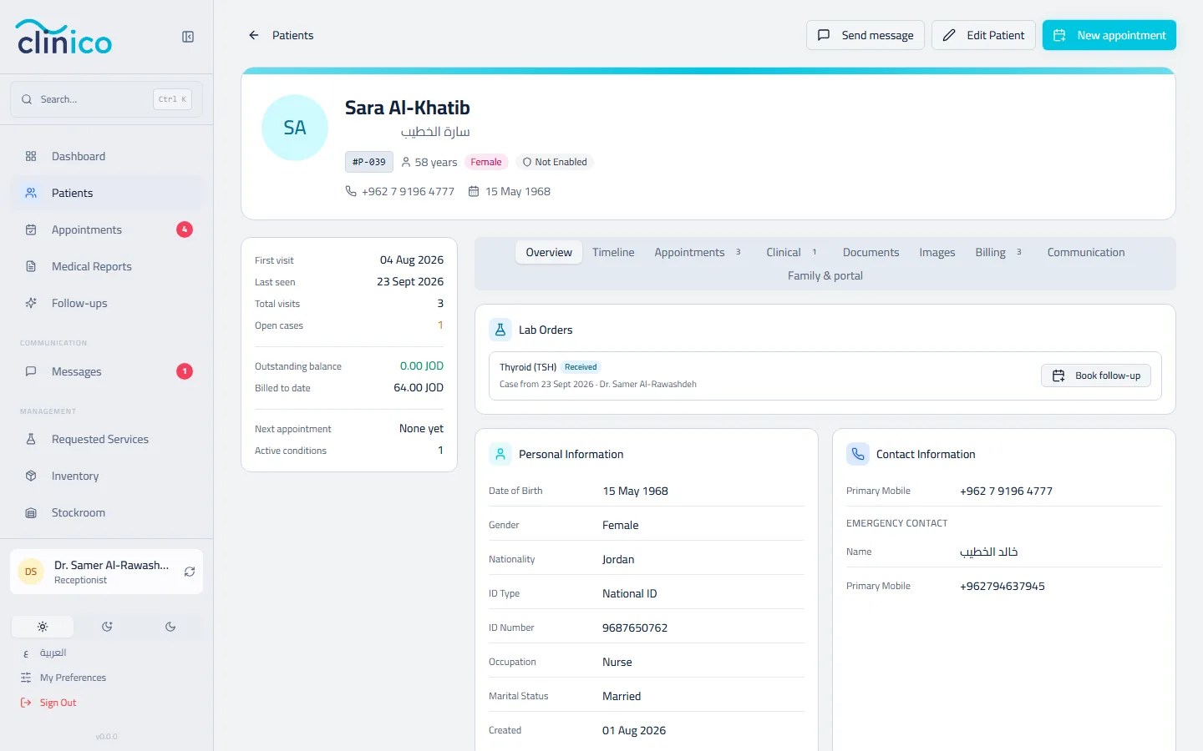Screen dimensions: 1203x751
Task: Enable dark theme with plain moon icon
Action: [170, 627]
